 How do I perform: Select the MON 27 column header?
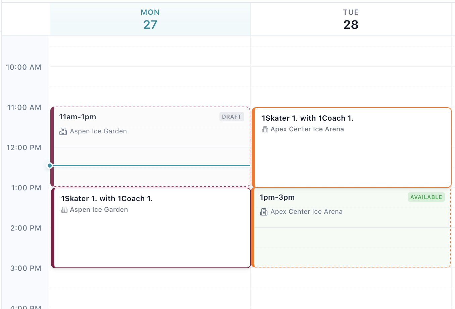click(x=150, y=18)
